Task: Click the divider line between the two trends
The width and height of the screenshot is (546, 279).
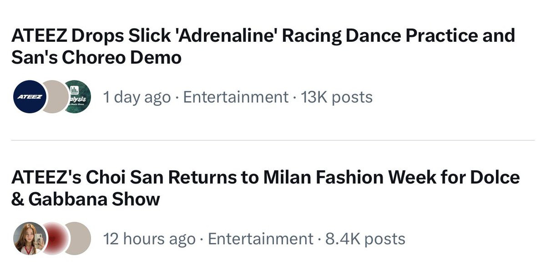Action: point(273,140)
